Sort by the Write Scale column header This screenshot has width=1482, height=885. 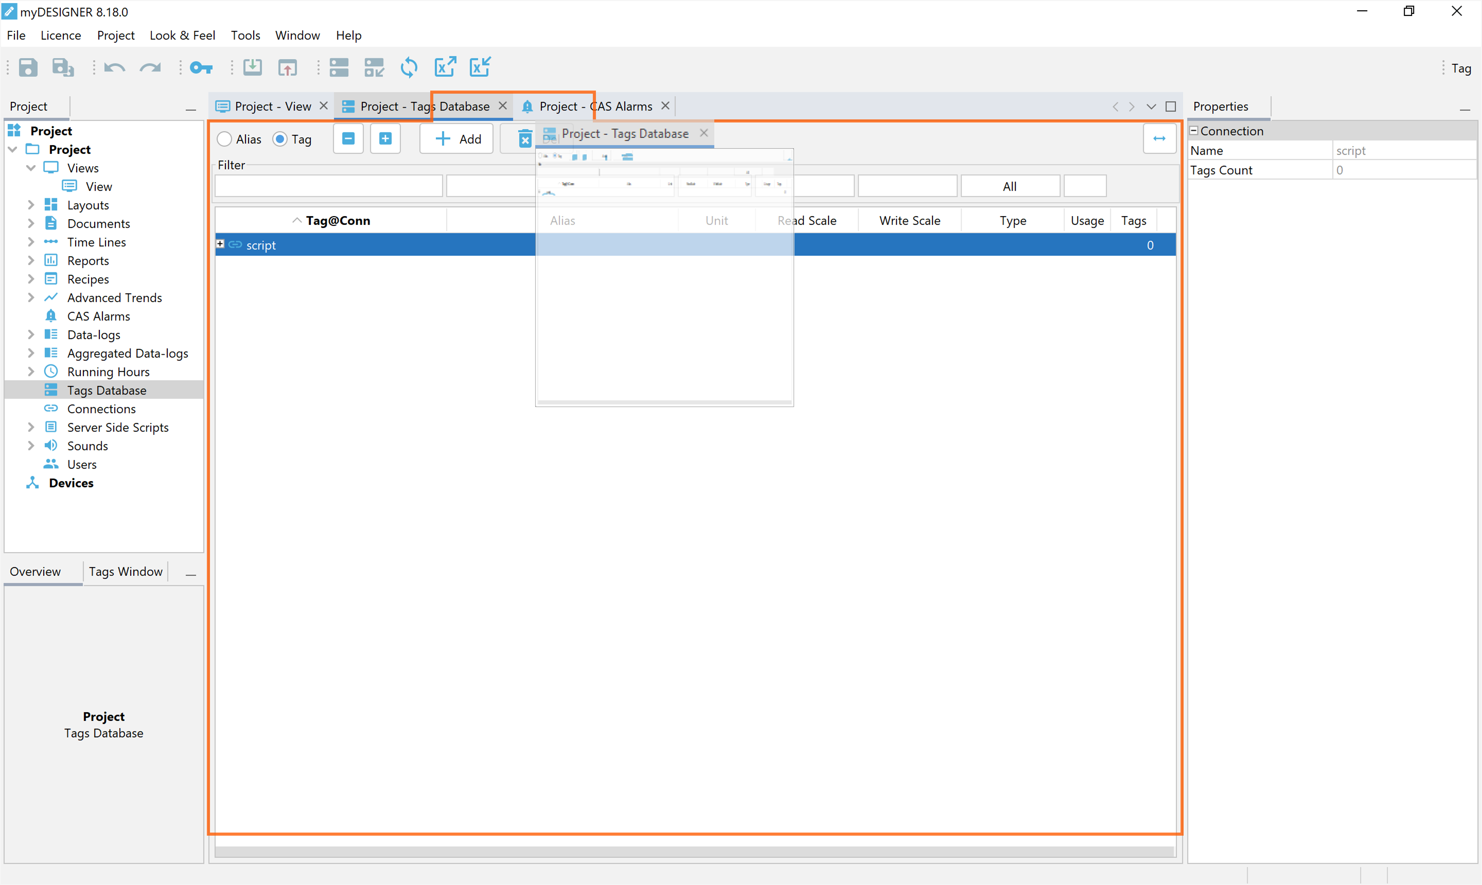(909, 221)
